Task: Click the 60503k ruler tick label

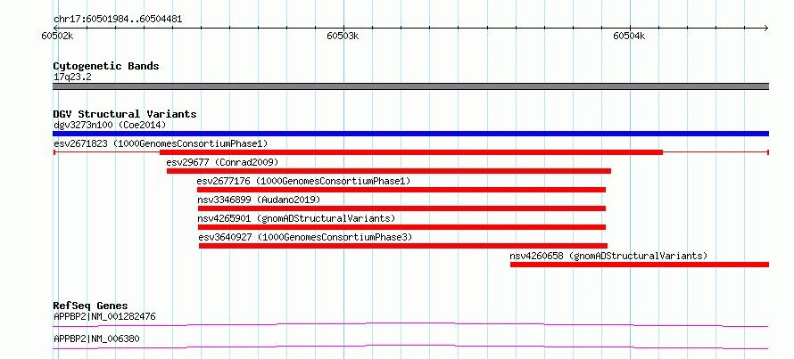Action: 343,36
